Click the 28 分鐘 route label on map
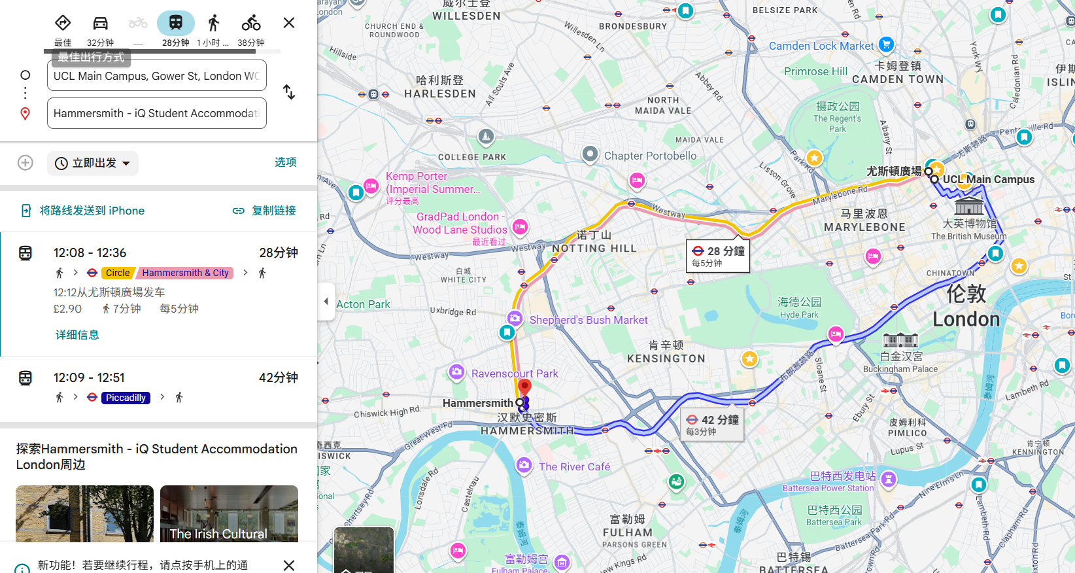 (718, 255)
